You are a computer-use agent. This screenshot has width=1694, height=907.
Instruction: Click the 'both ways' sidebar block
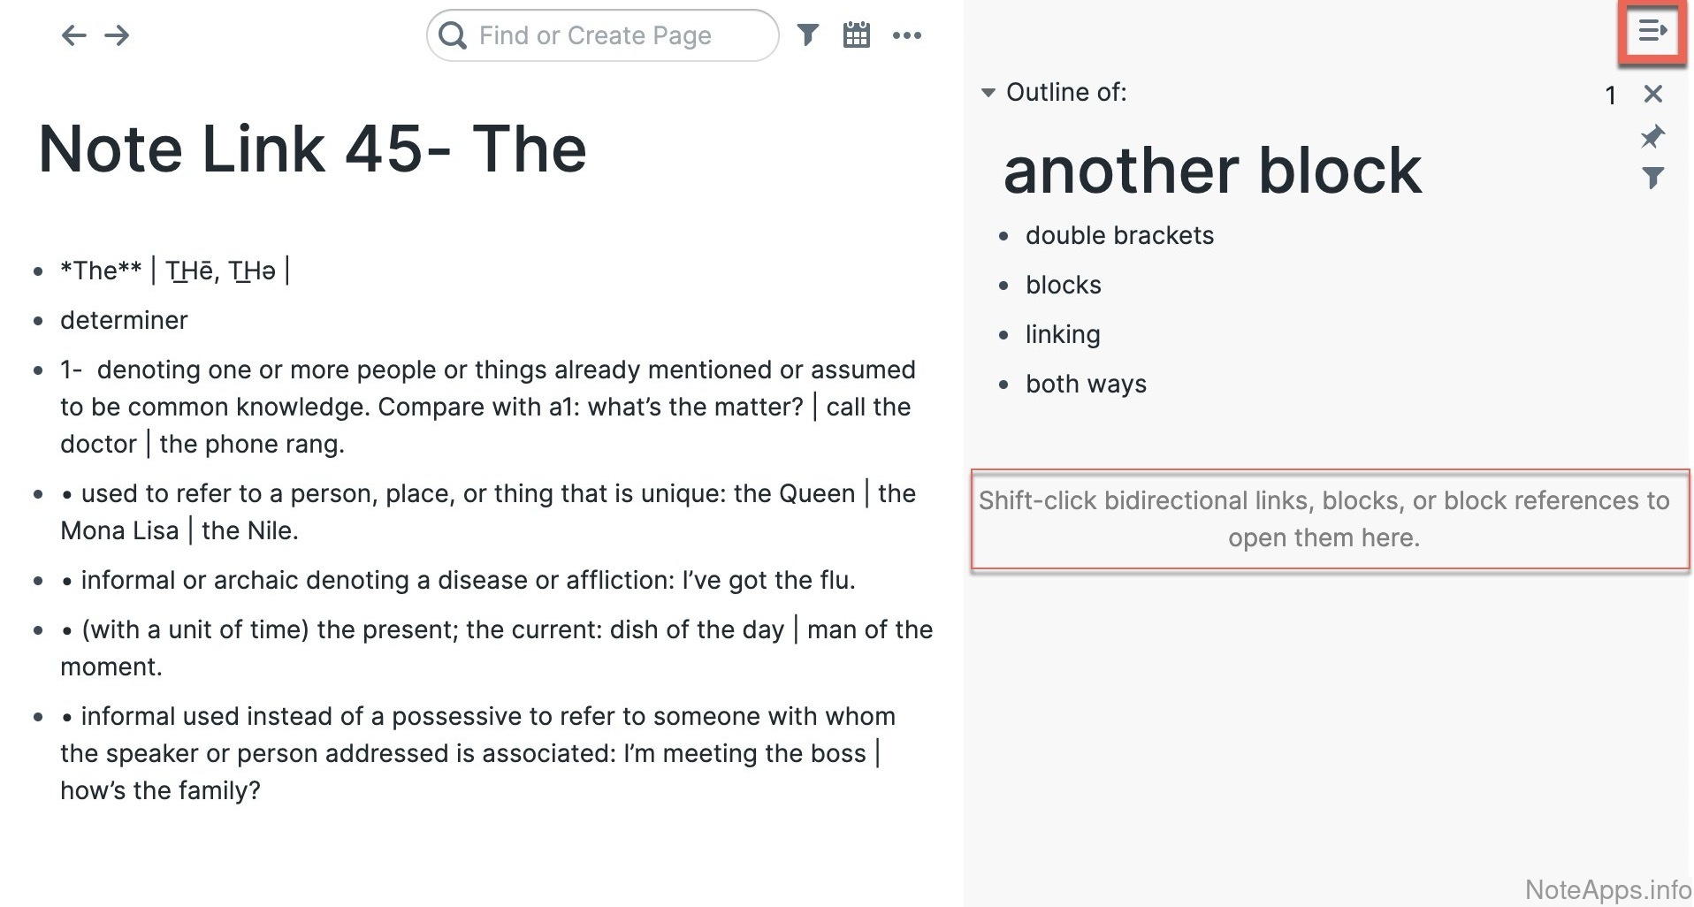tap(1086, 384)
